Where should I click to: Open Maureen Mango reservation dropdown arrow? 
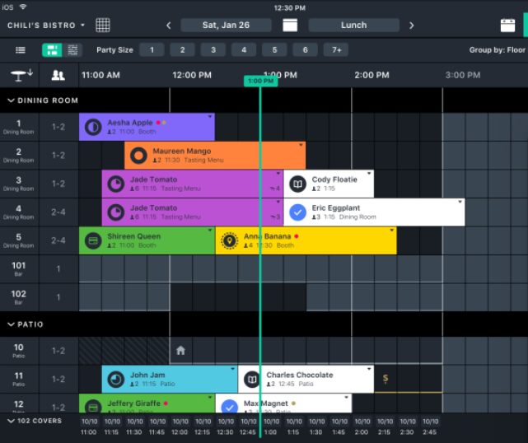coord(301,145)
